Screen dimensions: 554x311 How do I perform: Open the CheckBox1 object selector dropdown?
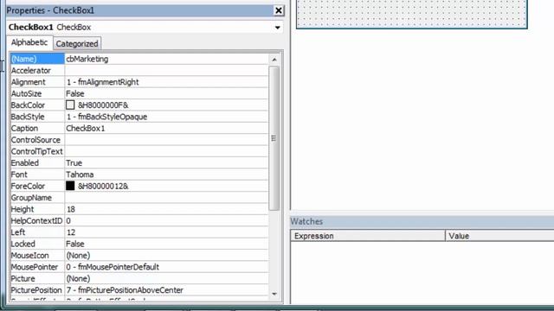click(277, 28)
